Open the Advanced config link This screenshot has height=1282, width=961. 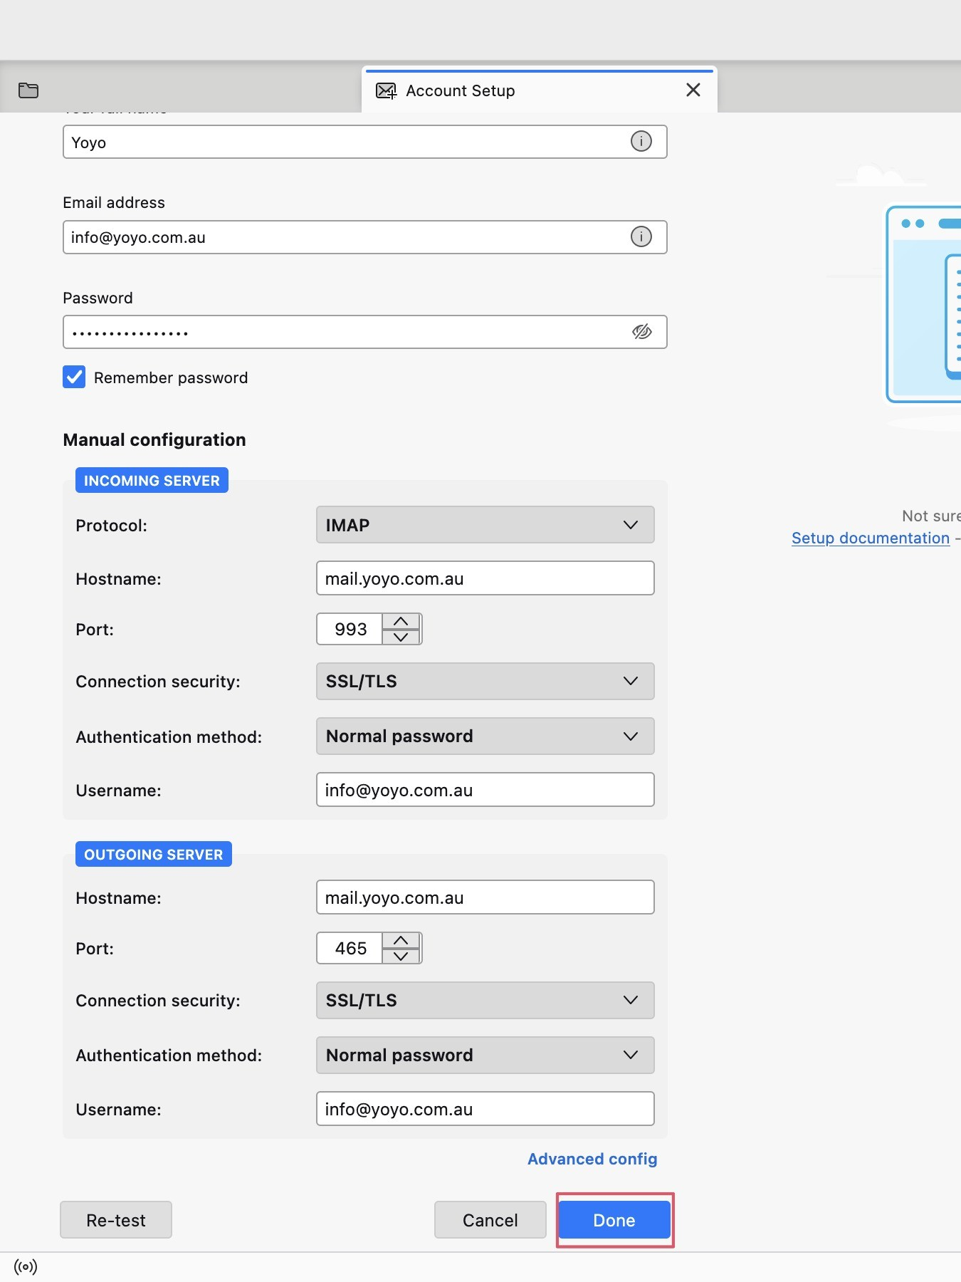(592, 1159)
